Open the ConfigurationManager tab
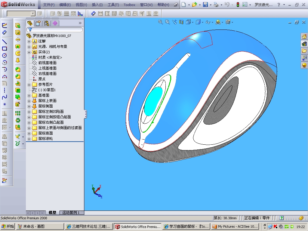 [47, 23]
